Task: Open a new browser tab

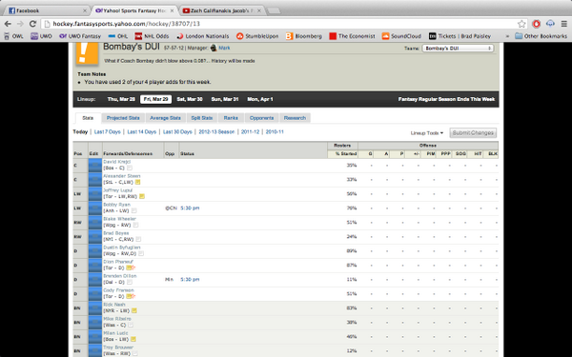Action: pos(274,10)
